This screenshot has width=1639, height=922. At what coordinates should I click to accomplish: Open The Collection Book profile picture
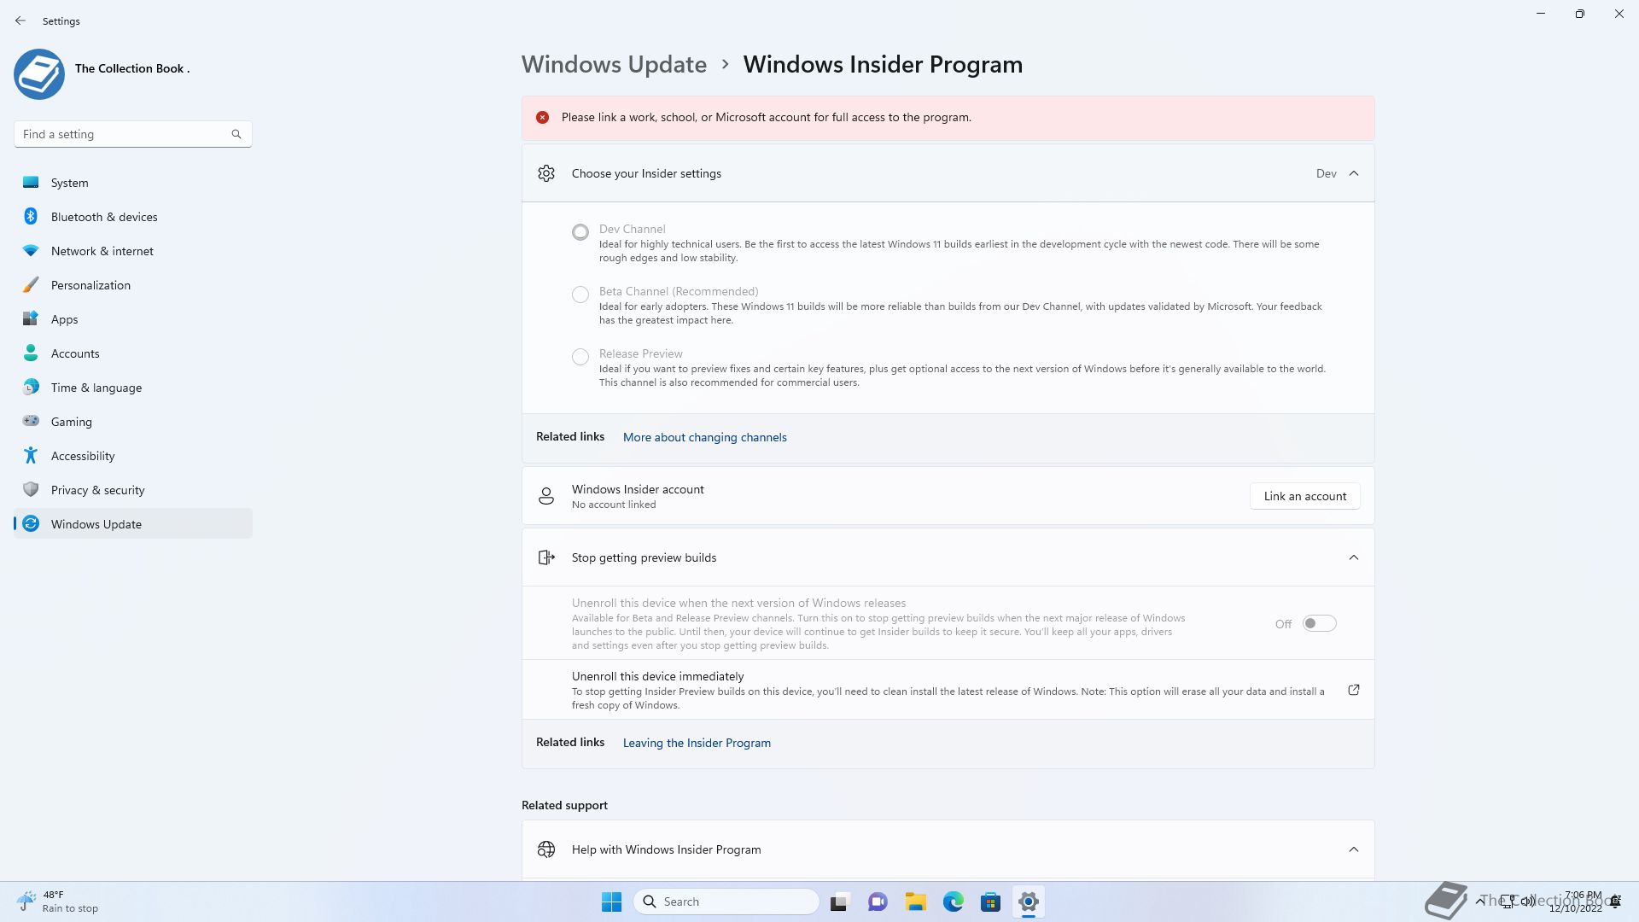(39, 74)
